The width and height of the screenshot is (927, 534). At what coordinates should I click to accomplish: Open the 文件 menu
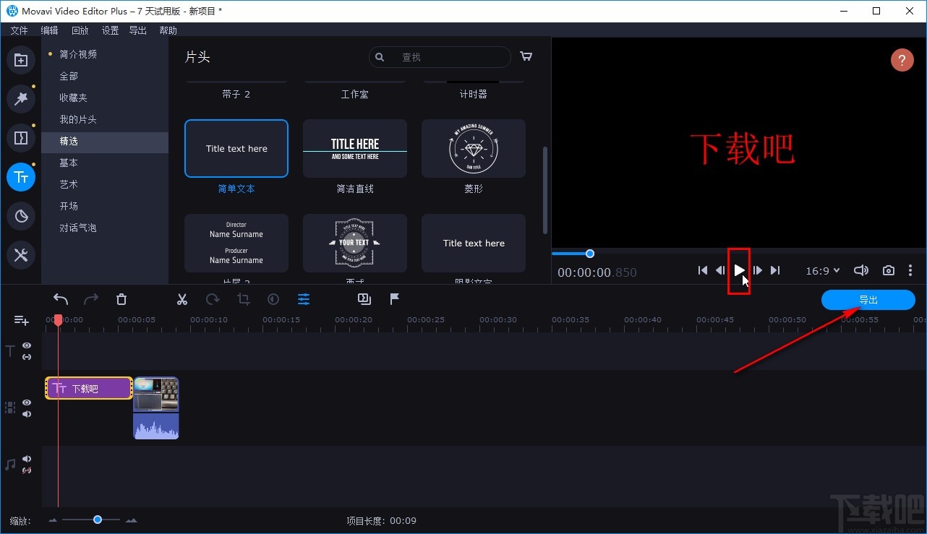click(19, 30)
